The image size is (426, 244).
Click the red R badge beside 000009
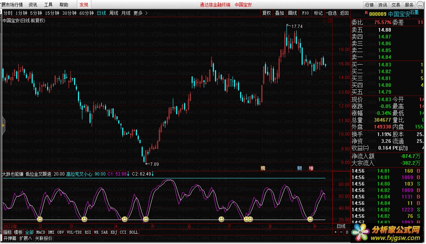click(x=366, y=13)
